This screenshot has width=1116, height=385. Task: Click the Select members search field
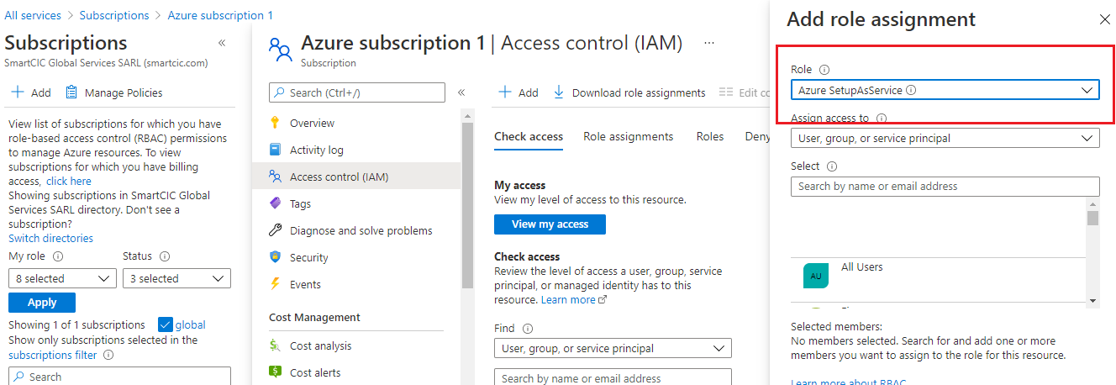point(945,186)
